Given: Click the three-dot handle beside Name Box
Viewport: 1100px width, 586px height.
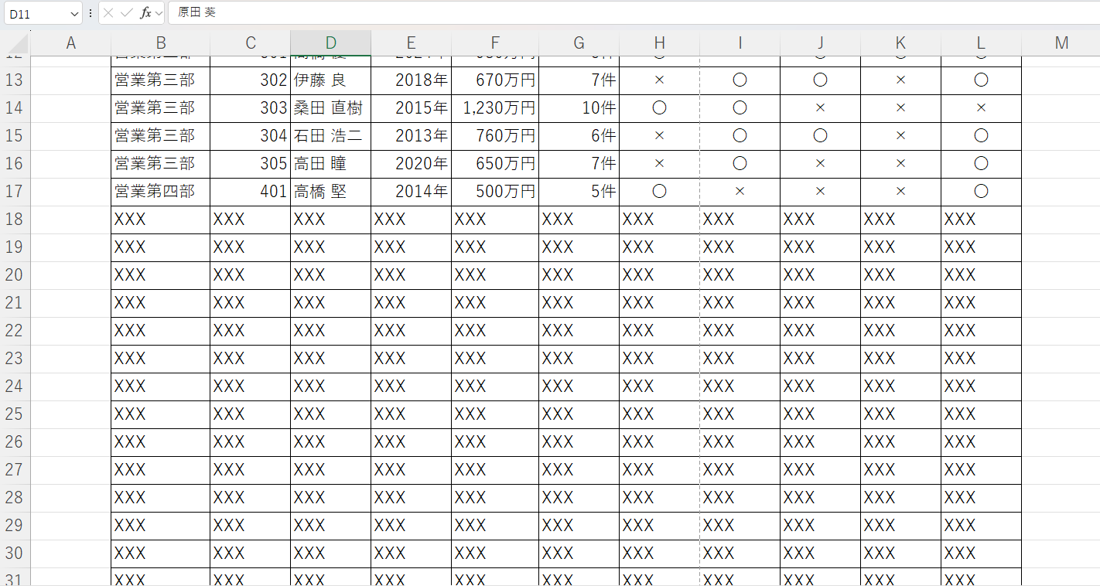Looking at the screenshot, I should (x=91, y=13).
